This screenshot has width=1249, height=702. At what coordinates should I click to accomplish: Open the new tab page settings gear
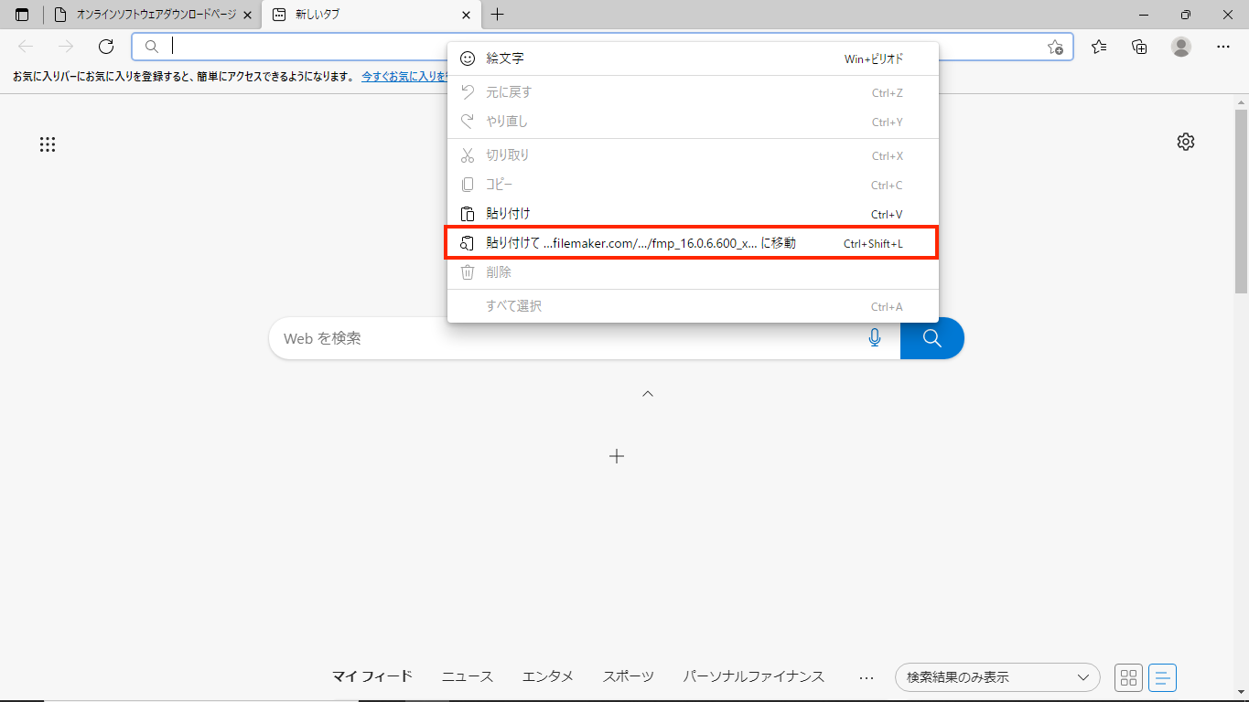(1186, 142)
